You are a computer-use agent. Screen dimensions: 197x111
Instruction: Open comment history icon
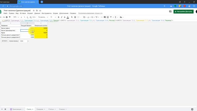click(x=170, y=11)
